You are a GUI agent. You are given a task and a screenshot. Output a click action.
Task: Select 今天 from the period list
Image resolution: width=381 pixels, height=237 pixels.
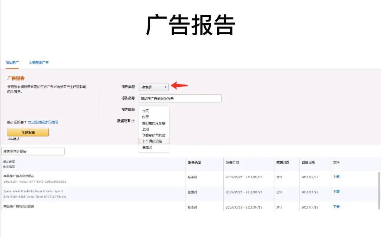click(x=145, y=111)
